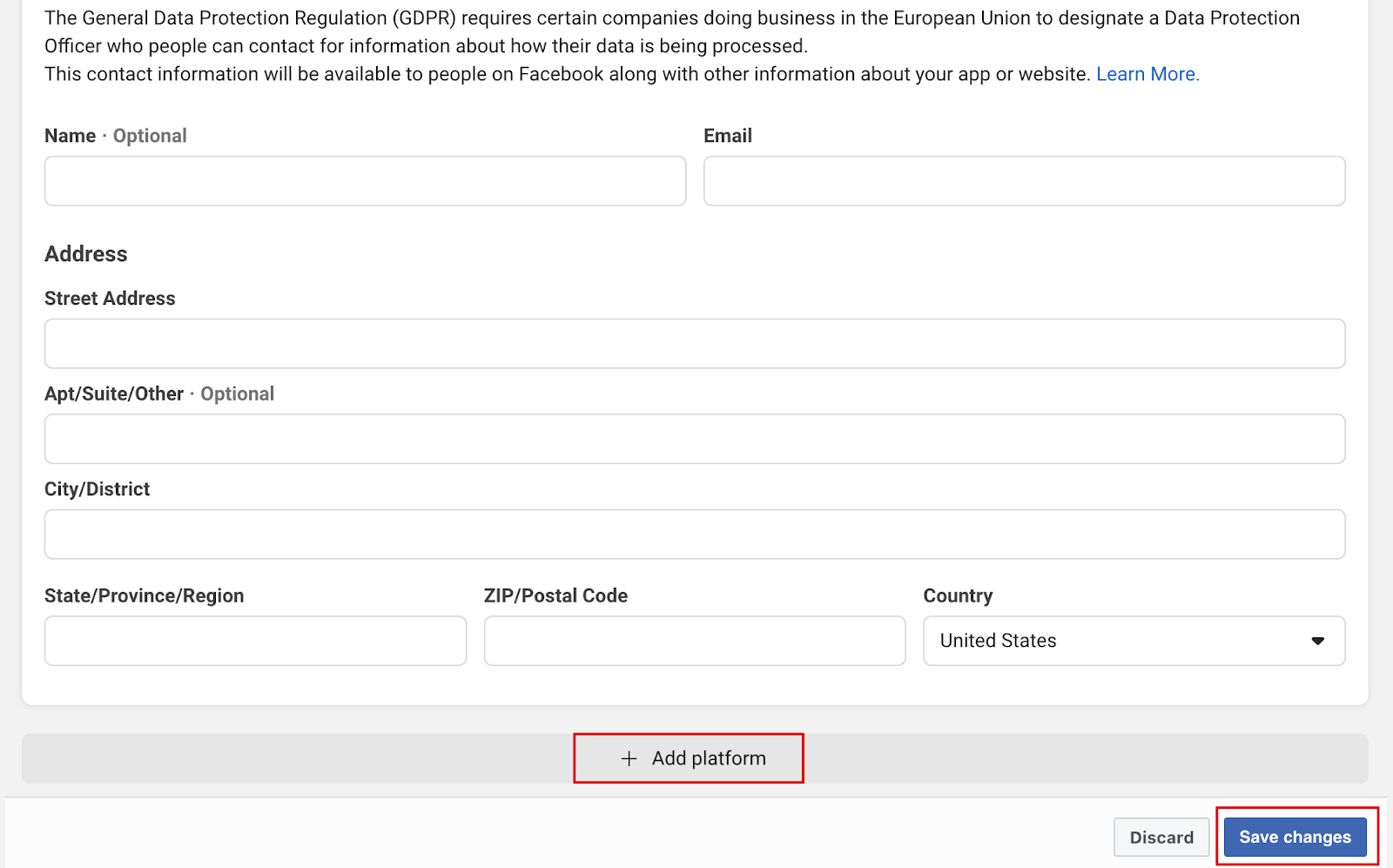Click the Address section heading
Viewport: 1393px width, 868px height.
tap(86, 254)
